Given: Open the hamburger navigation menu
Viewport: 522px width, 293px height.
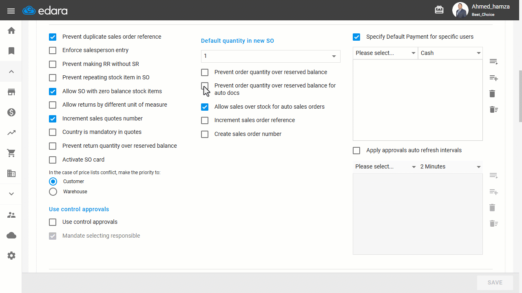Looking at the screenshot, I should [11, 11].
